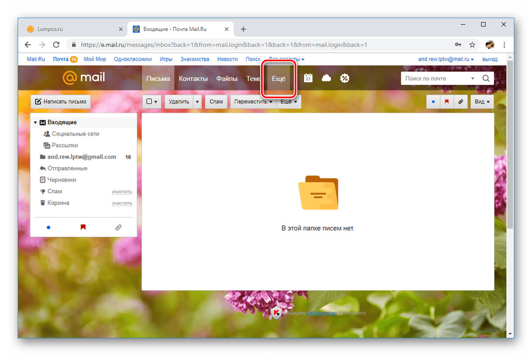Viewport: 532px width, 356px height.
Task: Filter messages by paperclip attachment icon
Action: tap(460, 102)
